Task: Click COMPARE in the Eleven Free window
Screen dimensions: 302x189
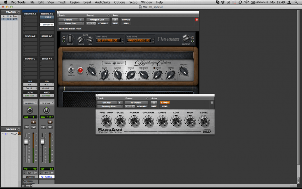Action: [x=103, y=23]
